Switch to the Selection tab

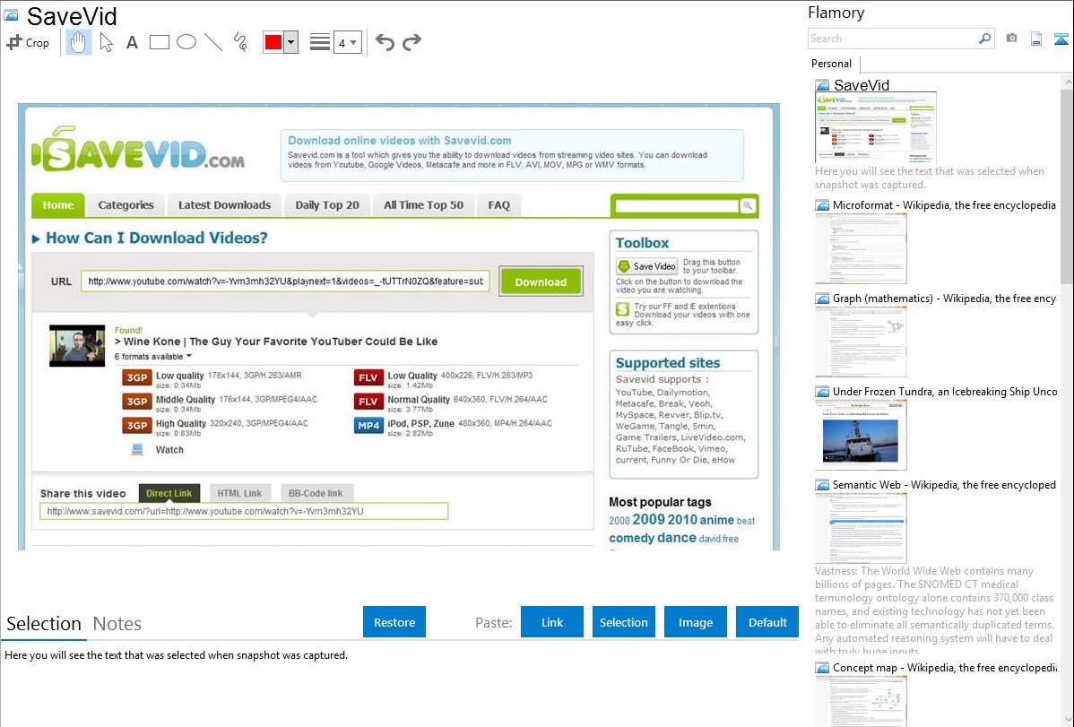[x=44, y=624]
